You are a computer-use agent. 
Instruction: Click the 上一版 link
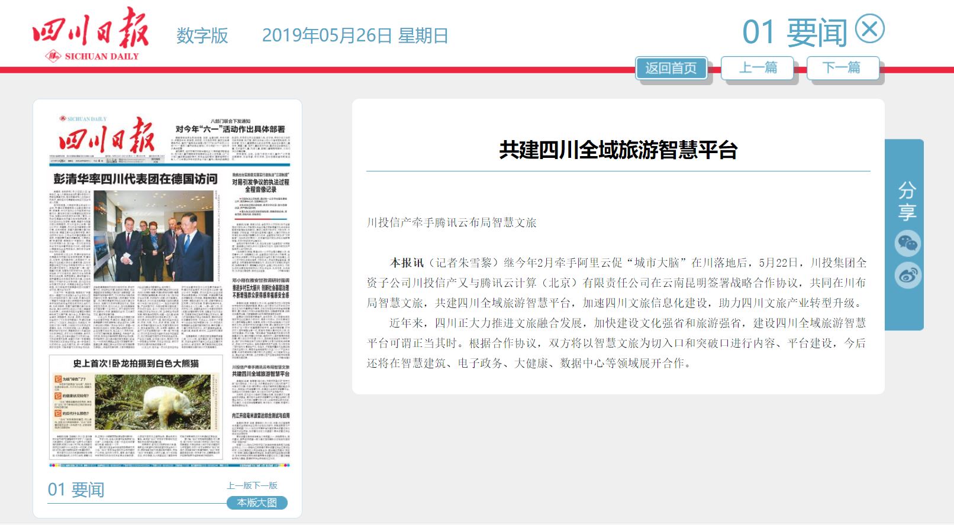(x=239, y=485)
